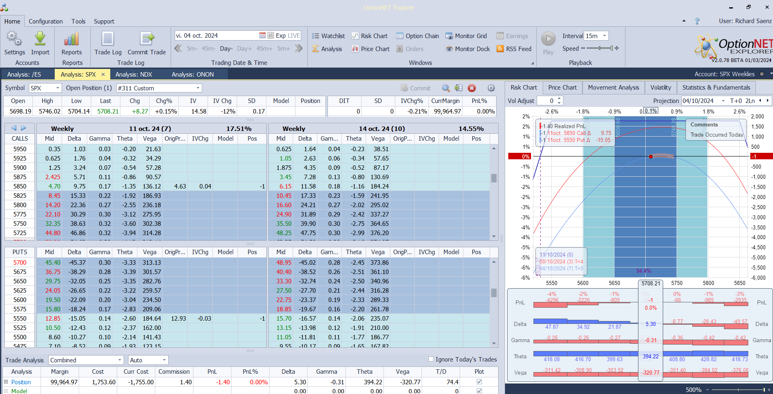
Task: Toggle the Position row Plot checkbox
Action: (x=479, y=382)
